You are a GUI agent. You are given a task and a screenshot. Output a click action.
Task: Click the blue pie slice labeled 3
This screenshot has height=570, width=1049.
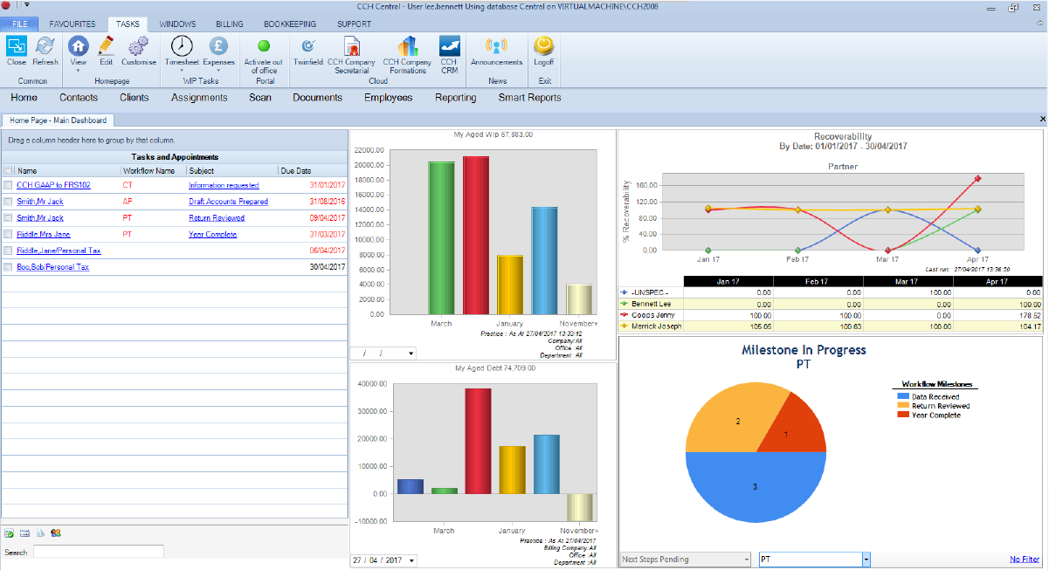tap(756, 486)
